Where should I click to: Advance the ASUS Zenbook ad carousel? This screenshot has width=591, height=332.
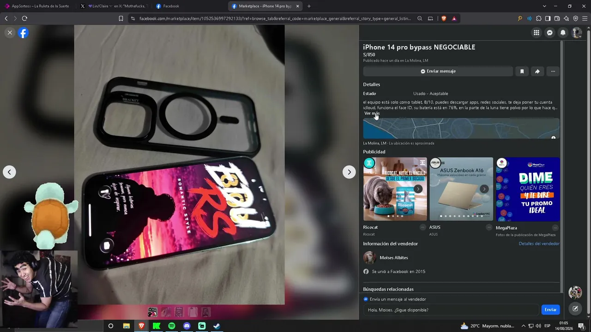coord(484,189)
